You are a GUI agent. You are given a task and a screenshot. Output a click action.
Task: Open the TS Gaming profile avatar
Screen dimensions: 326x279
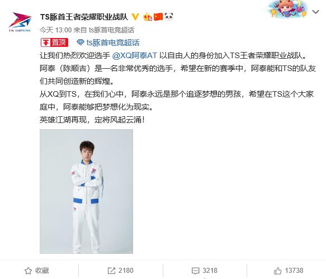pos(20,22)
